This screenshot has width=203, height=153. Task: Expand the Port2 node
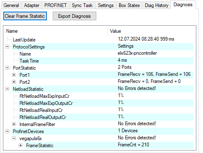pyautogui.click(x=14, y=82)
